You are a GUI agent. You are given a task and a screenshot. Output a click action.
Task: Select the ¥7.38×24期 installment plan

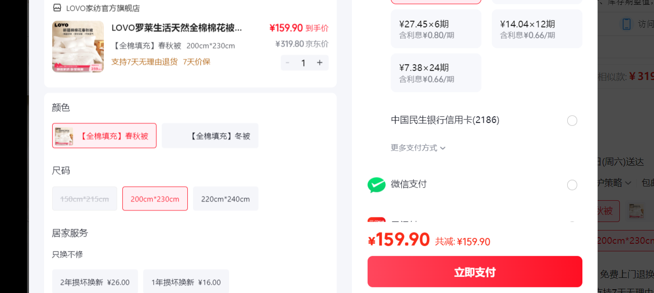point(436,73)
